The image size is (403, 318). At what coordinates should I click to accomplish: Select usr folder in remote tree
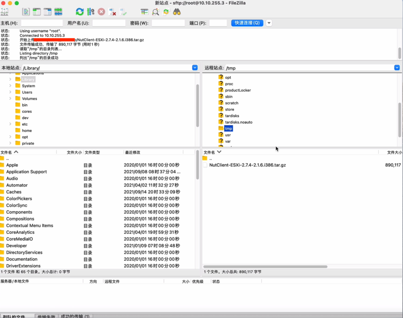pos(228,135)
